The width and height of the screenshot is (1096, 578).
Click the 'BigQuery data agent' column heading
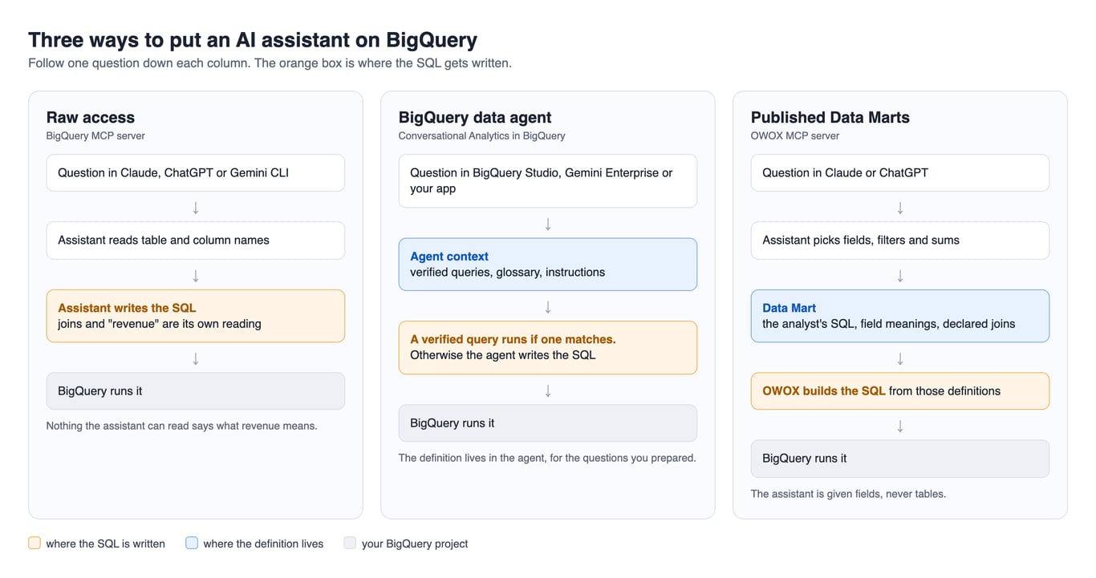tap(475, 117)
